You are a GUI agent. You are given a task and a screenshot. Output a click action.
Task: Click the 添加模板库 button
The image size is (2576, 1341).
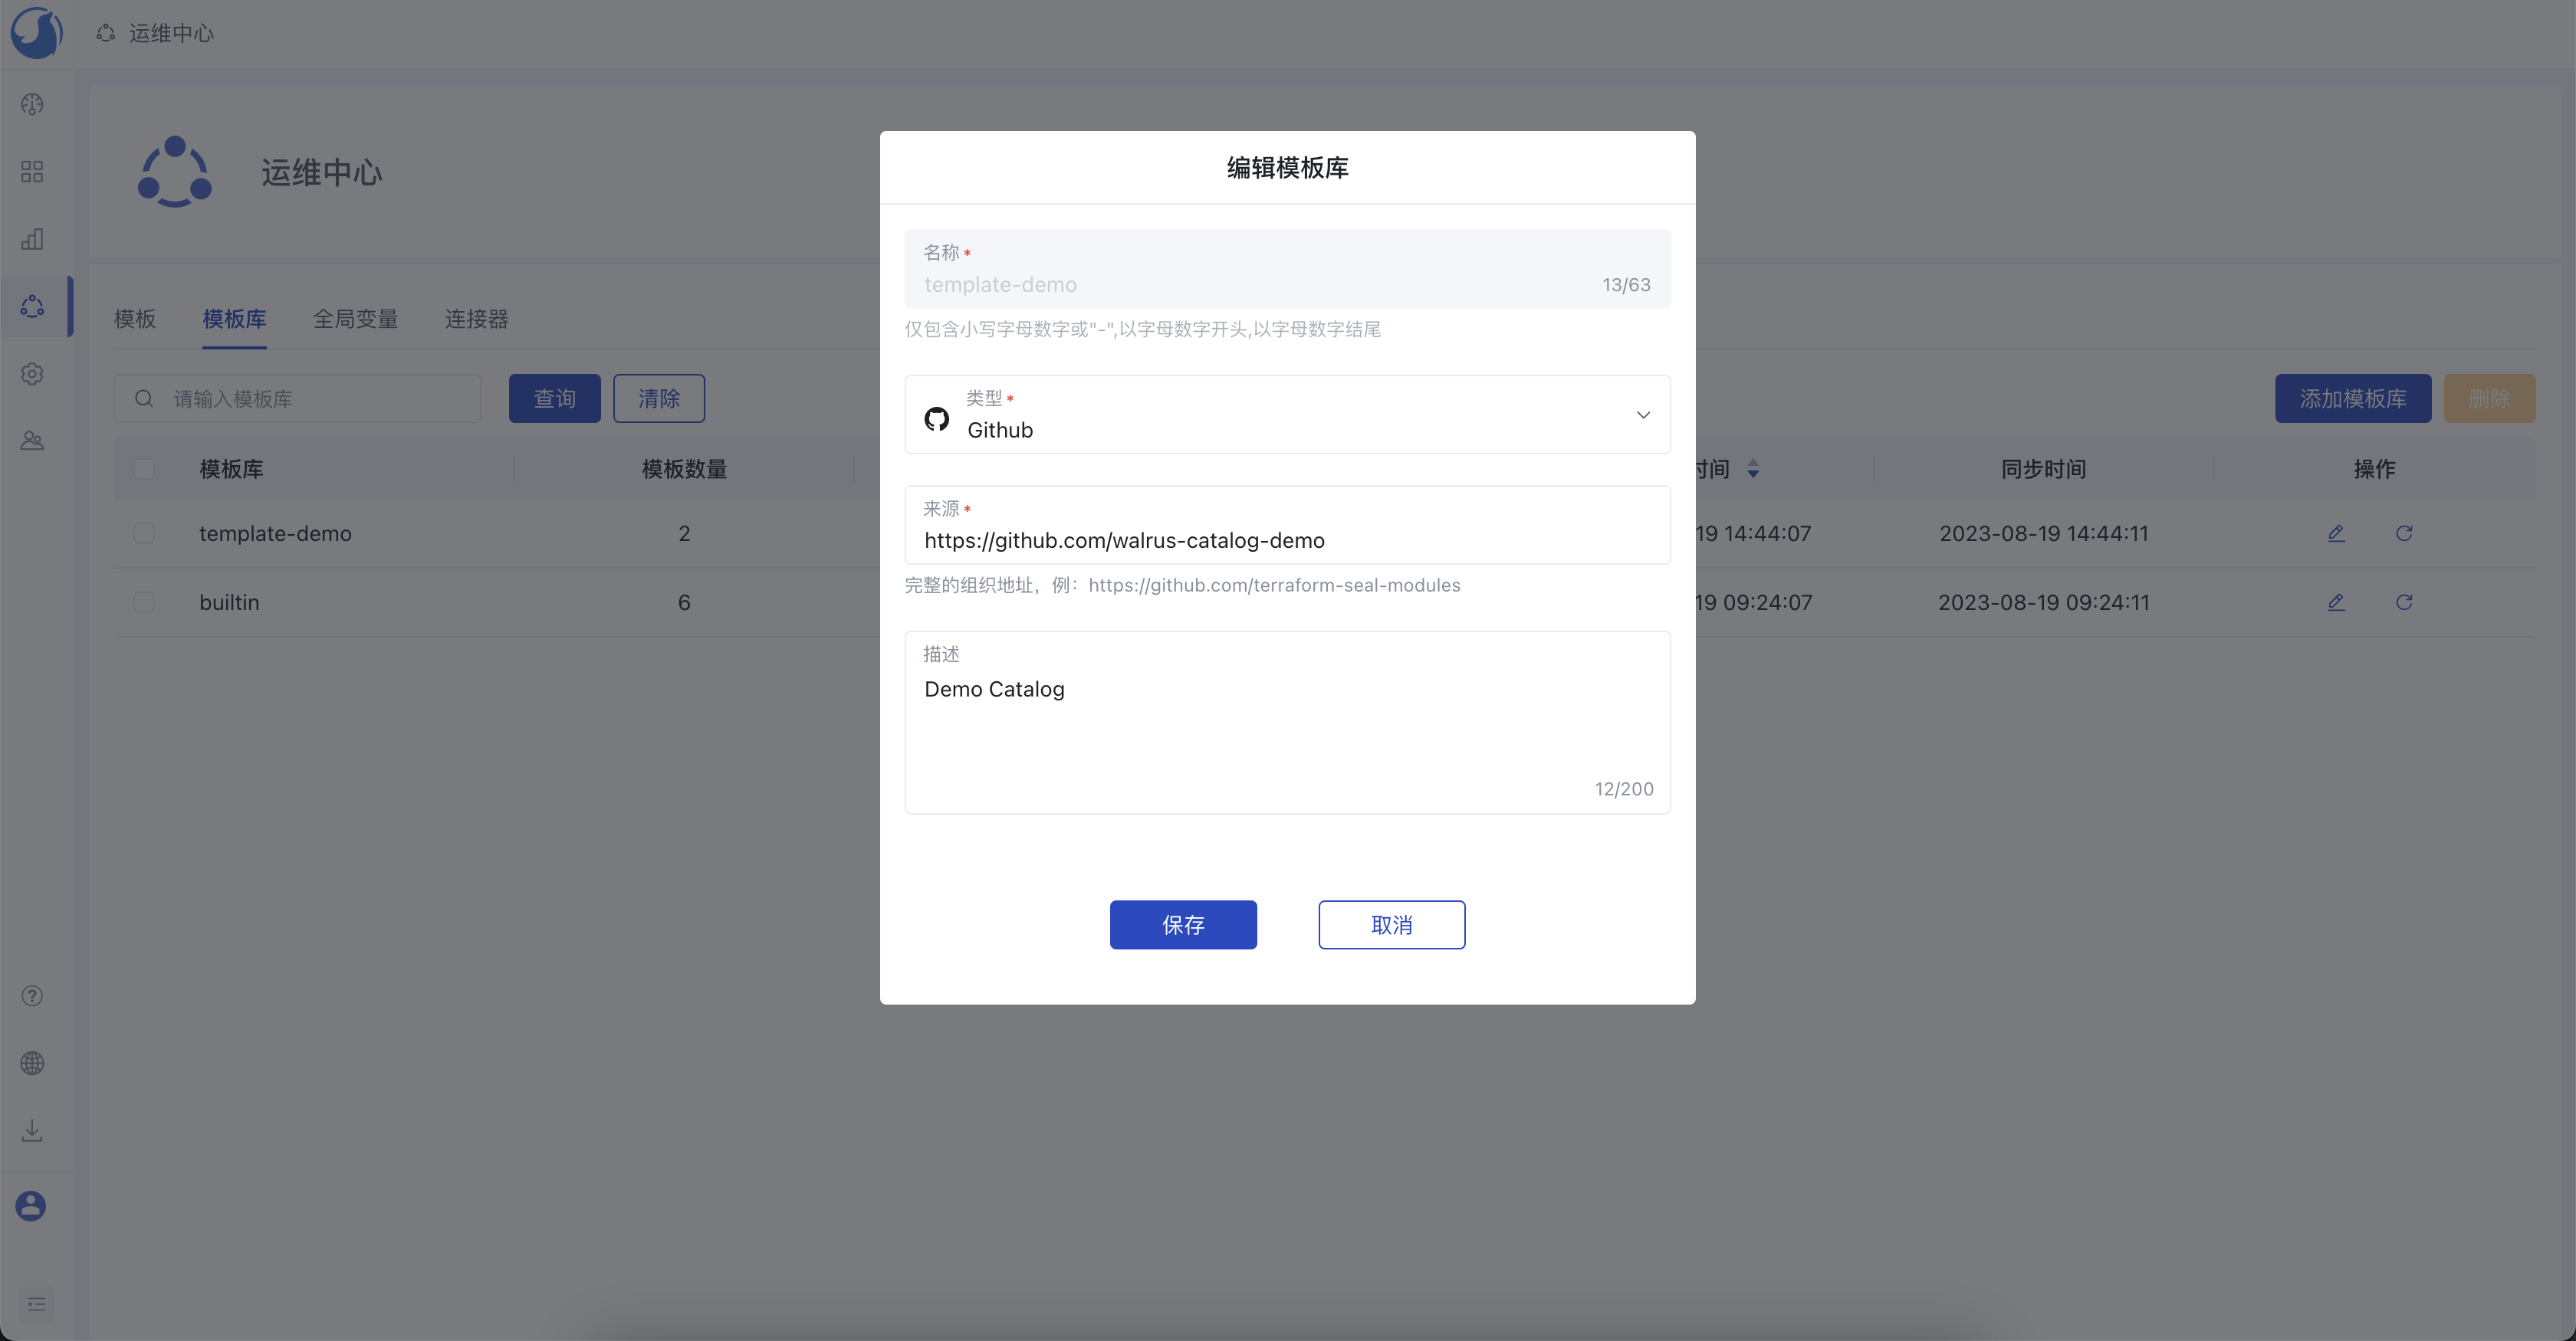2353,398
